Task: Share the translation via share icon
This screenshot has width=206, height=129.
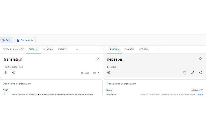Action: coord(200,73)
